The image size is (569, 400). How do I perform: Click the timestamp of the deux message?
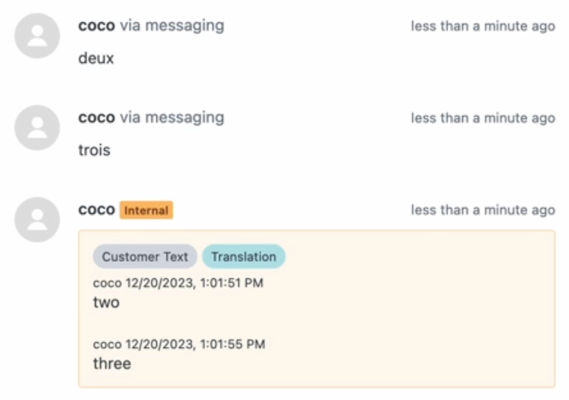(483, 26)
